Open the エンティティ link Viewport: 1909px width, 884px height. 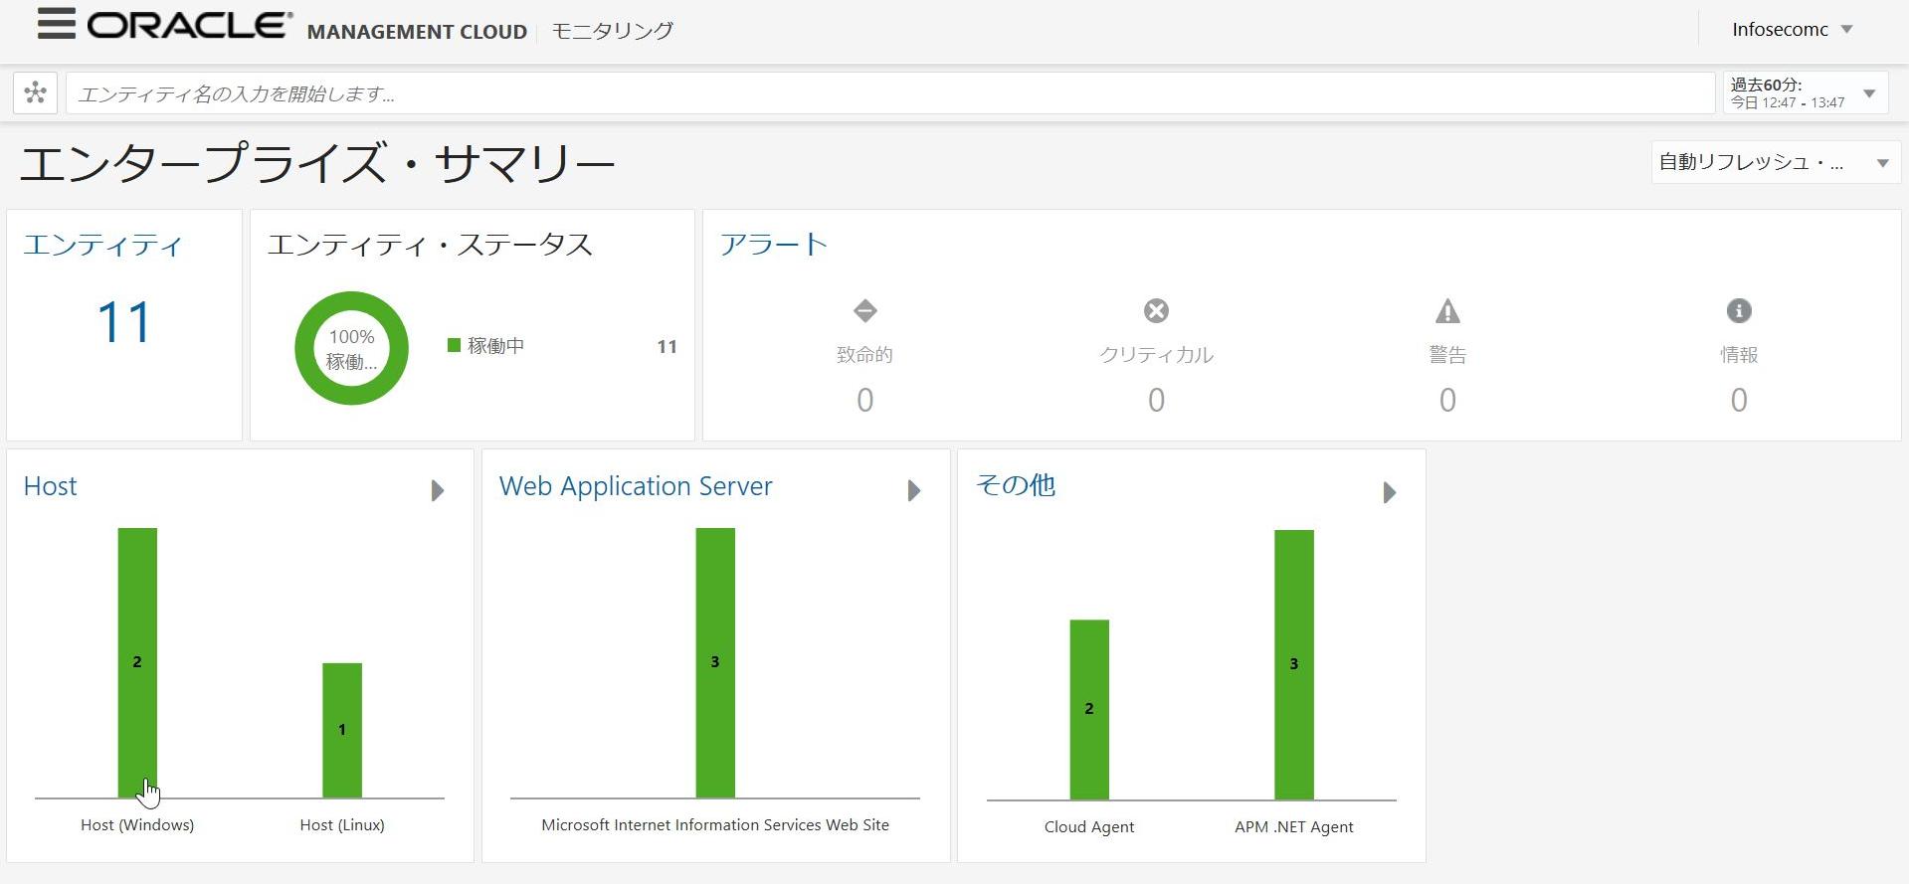click(102, 245)
